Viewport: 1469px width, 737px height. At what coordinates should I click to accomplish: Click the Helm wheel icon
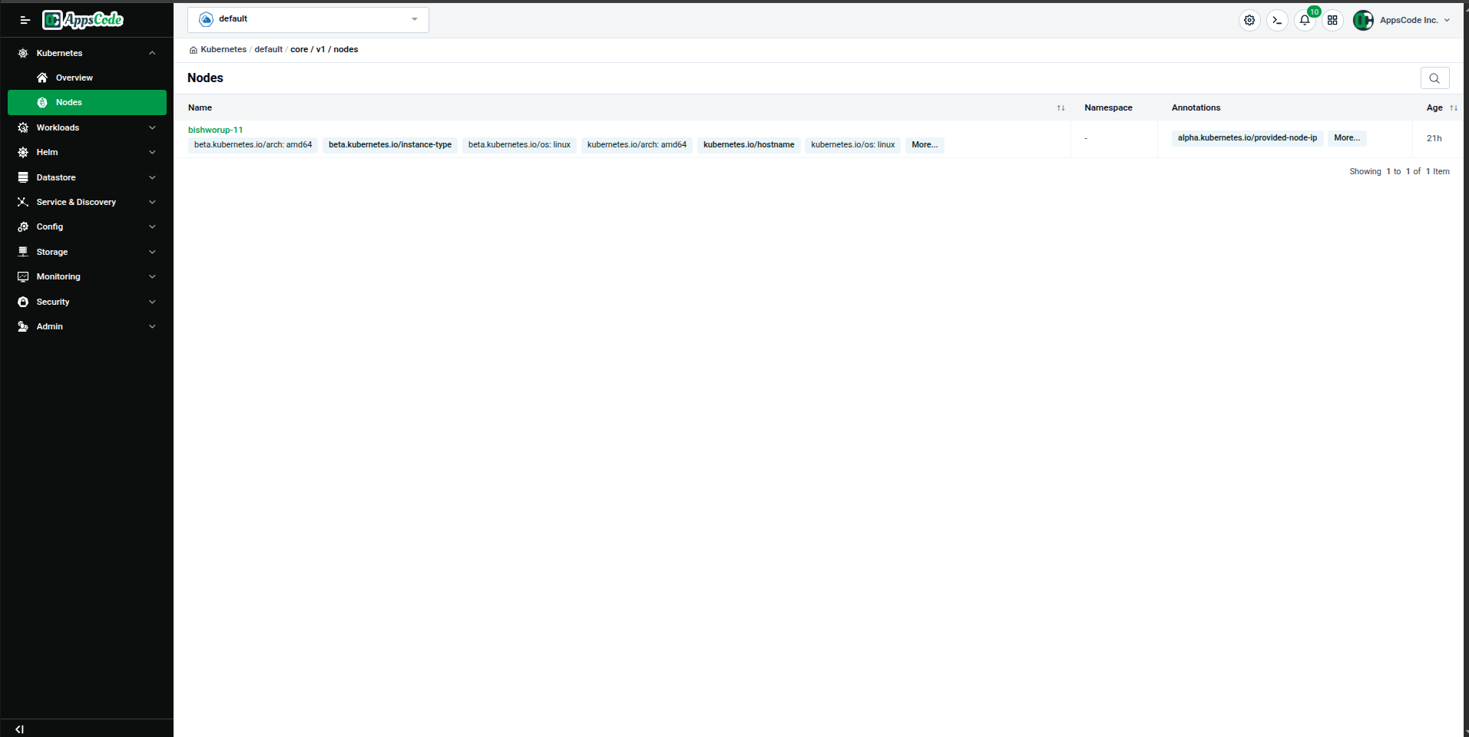(x=24, y=152)
